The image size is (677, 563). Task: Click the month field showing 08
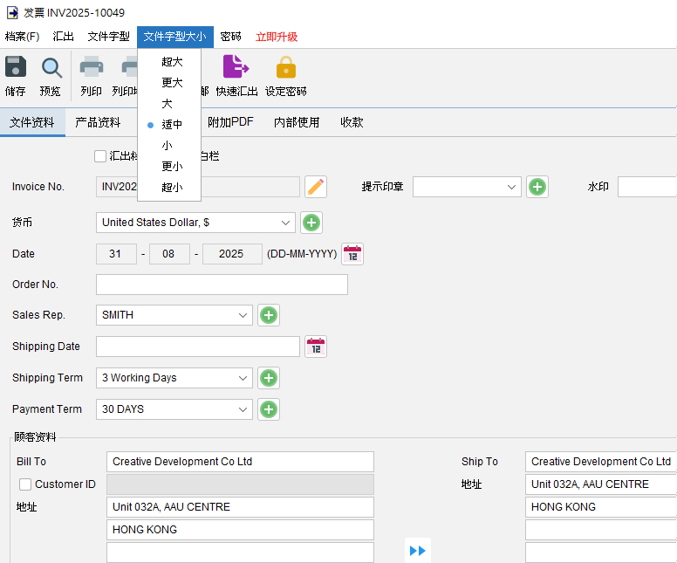pos(169,254)
